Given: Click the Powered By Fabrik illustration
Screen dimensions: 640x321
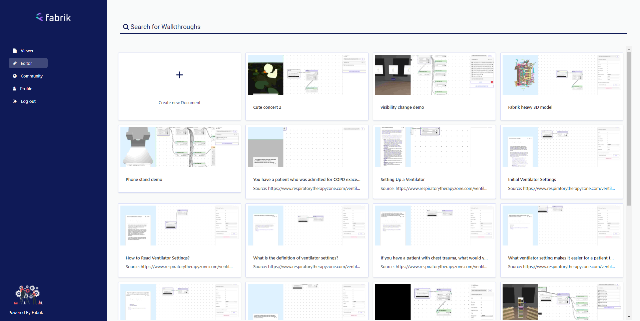Looking at the screenshot, I should [28, 295].
